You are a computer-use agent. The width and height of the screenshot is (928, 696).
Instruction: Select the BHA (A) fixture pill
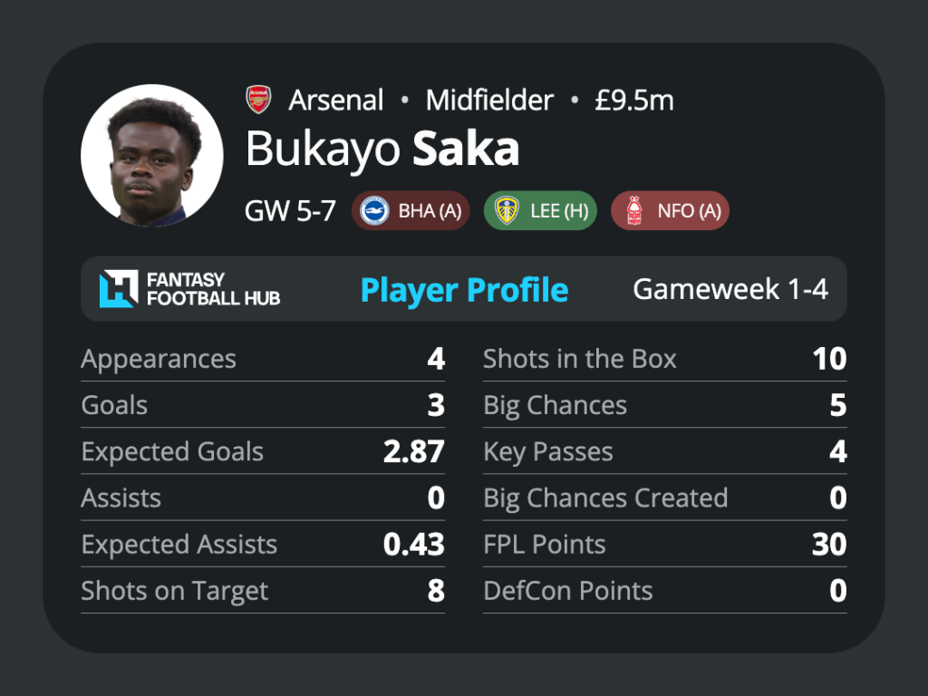(x=411, y=210)
